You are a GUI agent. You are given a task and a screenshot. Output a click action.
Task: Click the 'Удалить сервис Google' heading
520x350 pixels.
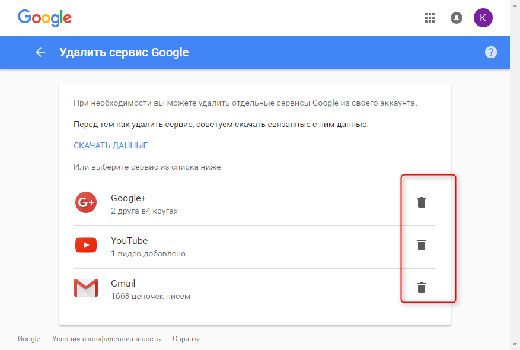[124, 52]
